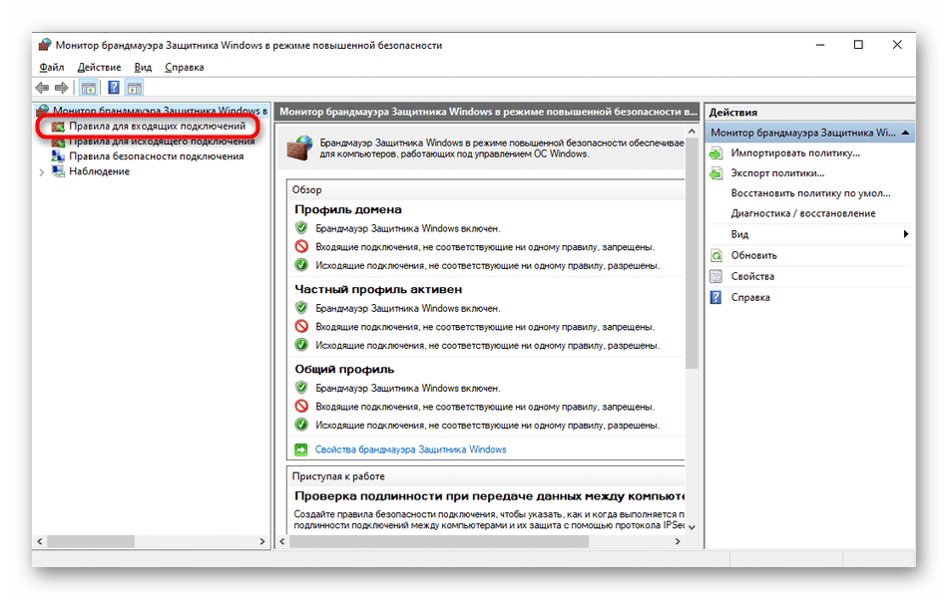948x599 pixels.
Task: Click the Импортировать политику icon
Action: (x=715, y=153)
